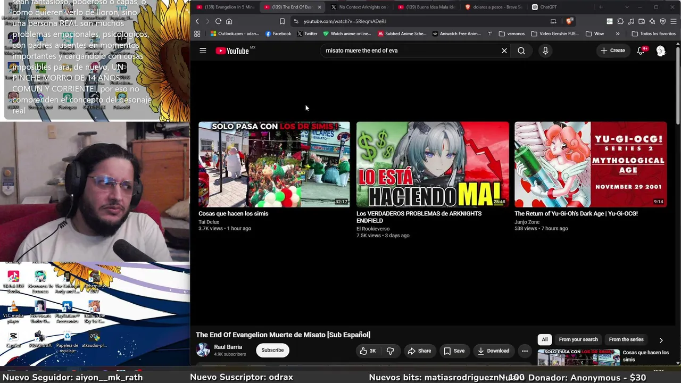Open Raul Barria channel avatar
The width and height of the screenshot is (681, 383).
(x=203, y=349)
